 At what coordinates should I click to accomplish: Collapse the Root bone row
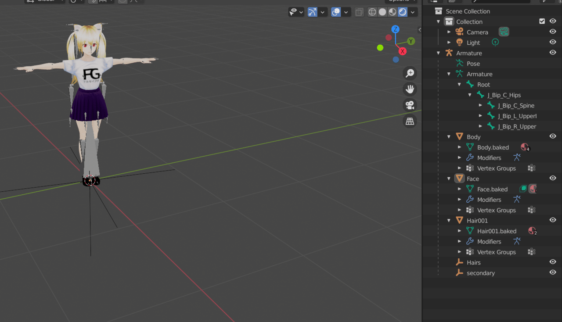tap(459, 84)
